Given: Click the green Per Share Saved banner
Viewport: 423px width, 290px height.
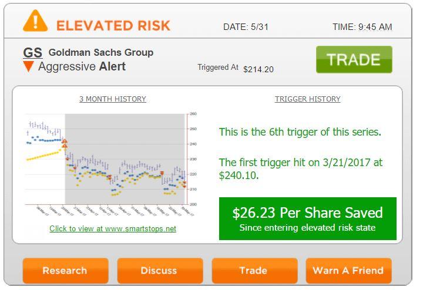Looking at the screenshot, I should 307,218.
